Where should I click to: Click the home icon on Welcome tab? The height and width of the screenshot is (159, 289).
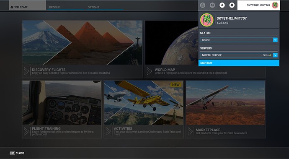[x=12, y=7]
